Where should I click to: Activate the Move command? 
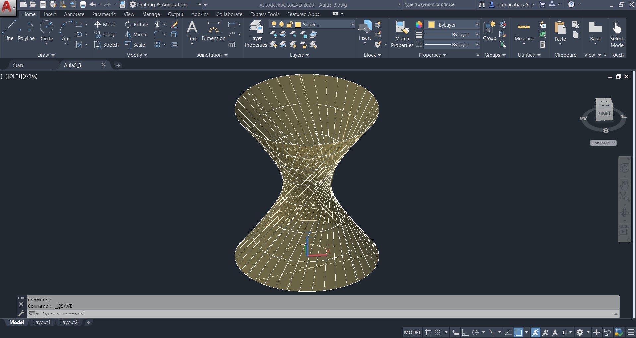105,25
